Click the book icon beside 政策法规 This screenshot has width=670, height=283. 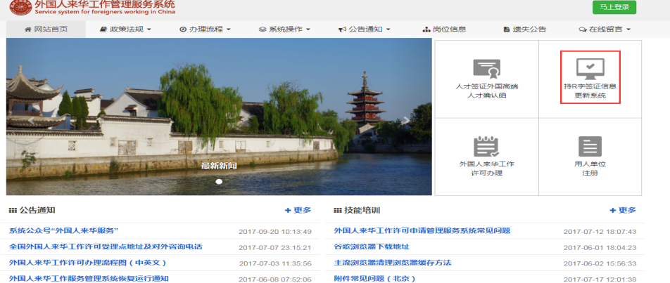103,29
